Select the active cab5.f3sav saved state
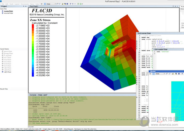 pyautogui.click(x=7, y=72)
